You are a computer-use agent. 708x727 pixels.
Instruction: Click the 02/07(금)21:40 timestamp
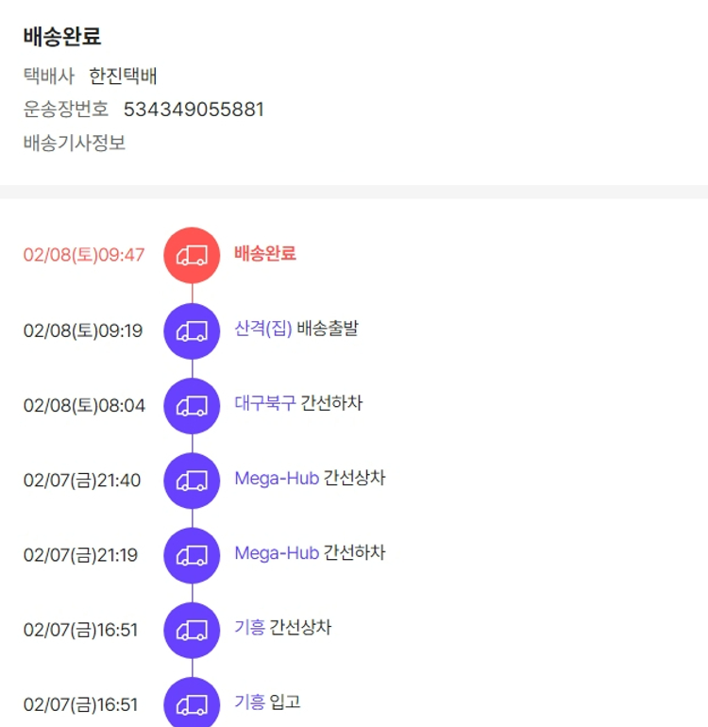tap(82, 481)
